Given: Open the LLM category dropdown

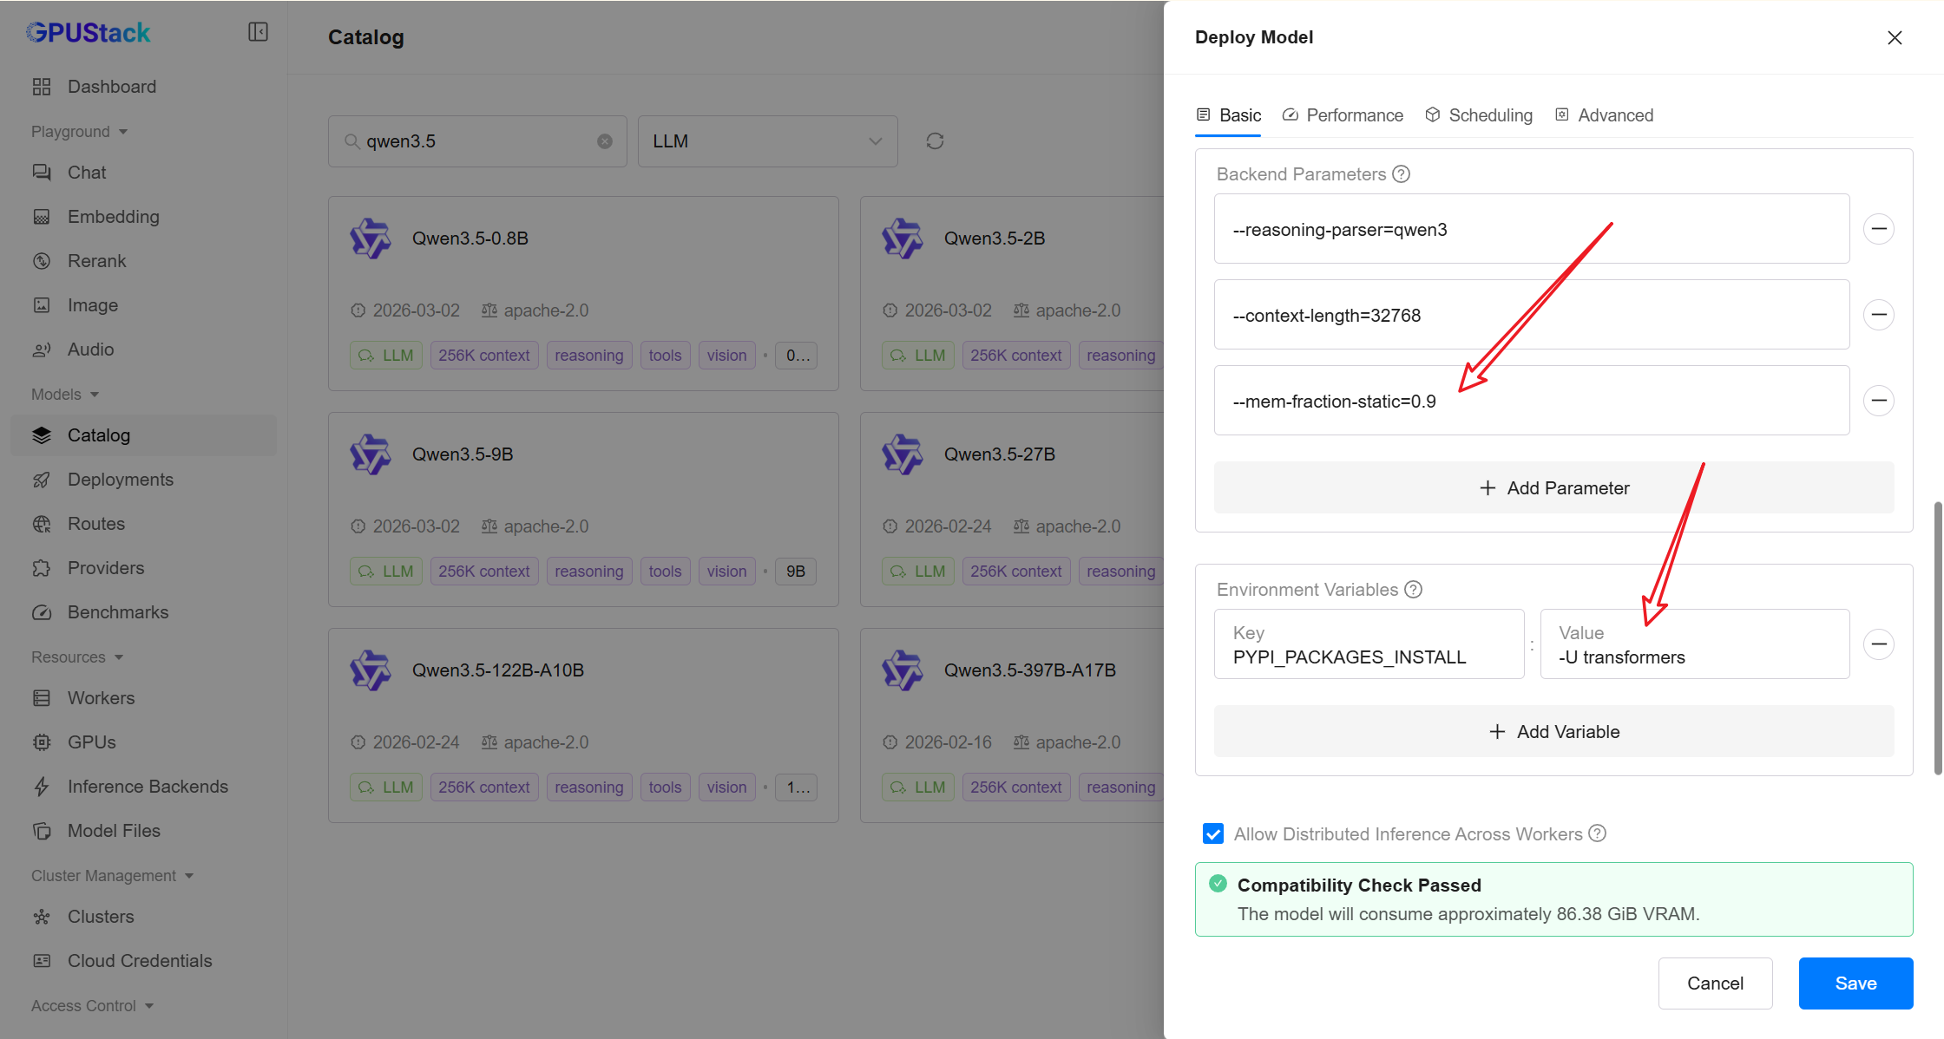Looking at the screenshot, I should point(767,141).
